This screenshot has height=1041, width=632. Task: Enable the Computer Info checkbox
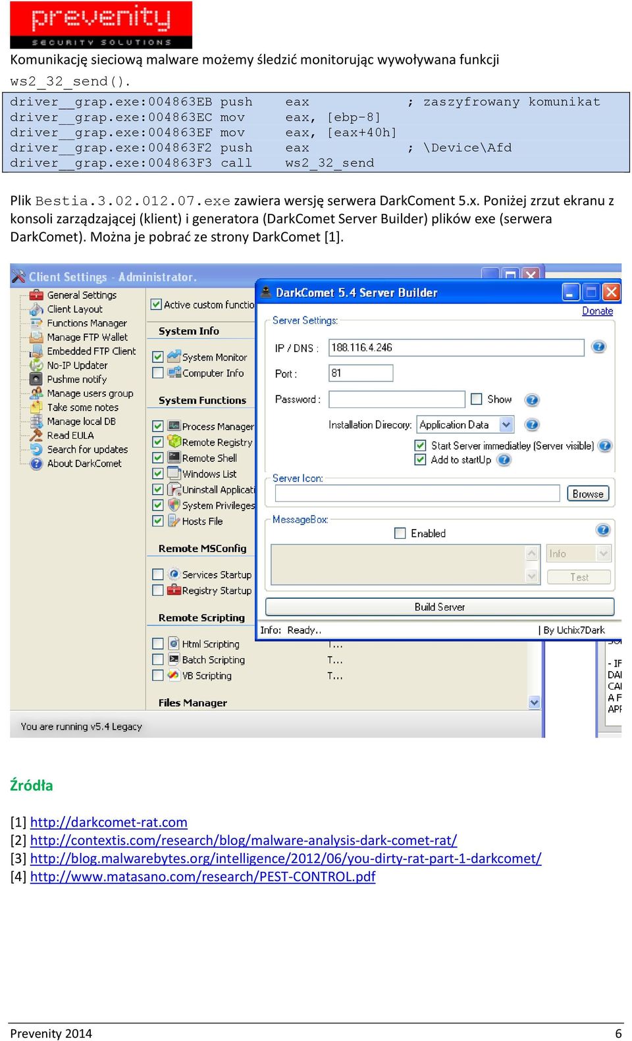pyautogui.click(x=158, y=372)
